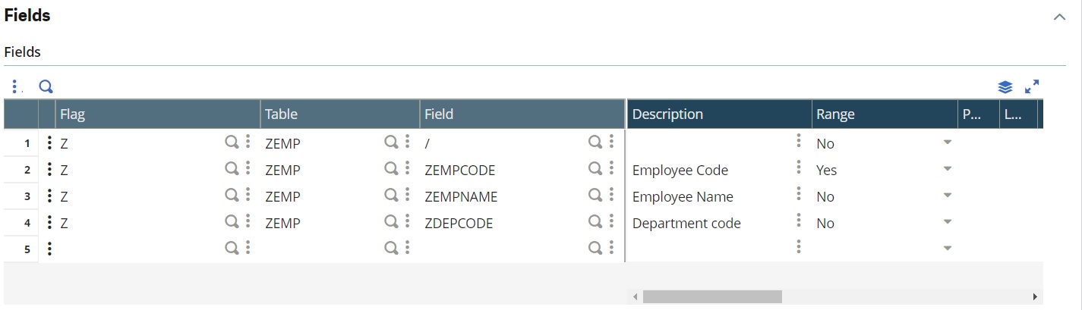Open lookup for the empty Field cell in row 5

595,247
